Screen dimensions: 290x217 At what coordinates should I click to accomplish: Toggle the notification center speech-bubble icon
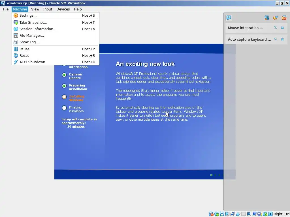tap(229, 18)
